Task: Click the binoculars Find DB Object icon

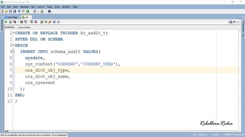Action: tap(49, 11)
